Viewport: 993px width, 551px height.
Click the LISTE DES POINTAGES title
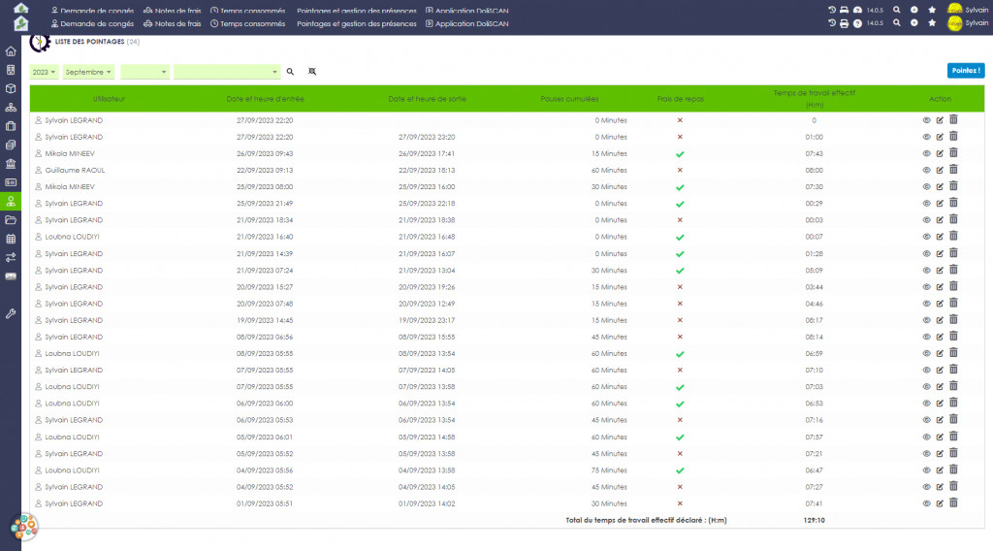click(x=89, y=42)
